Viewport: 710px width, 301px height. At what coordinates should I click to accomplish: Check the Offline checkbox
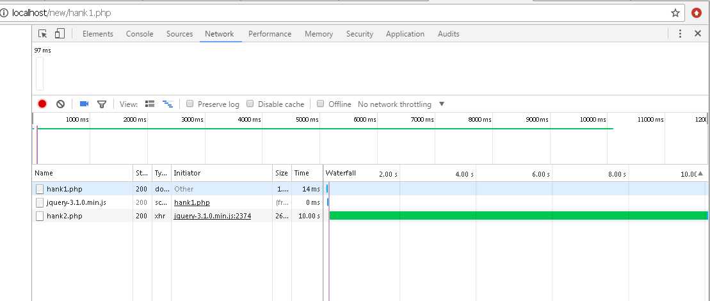[321, 104]
